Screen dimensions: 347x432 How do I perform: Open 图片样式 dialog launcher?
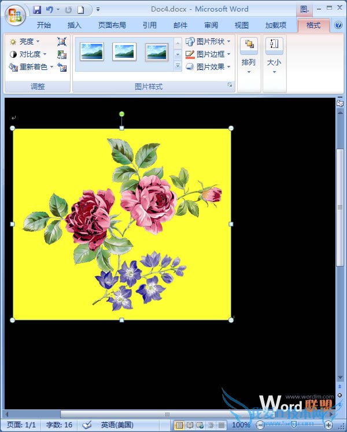click(x=230, y=85)
